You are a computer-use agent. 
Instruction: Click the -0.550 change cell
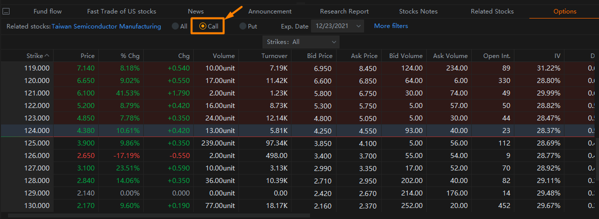(x=179, y=155)
